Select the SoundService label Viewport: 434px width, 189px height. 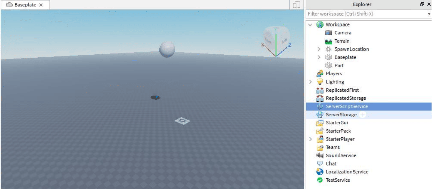pyautogui.click(x=341, y=155)
